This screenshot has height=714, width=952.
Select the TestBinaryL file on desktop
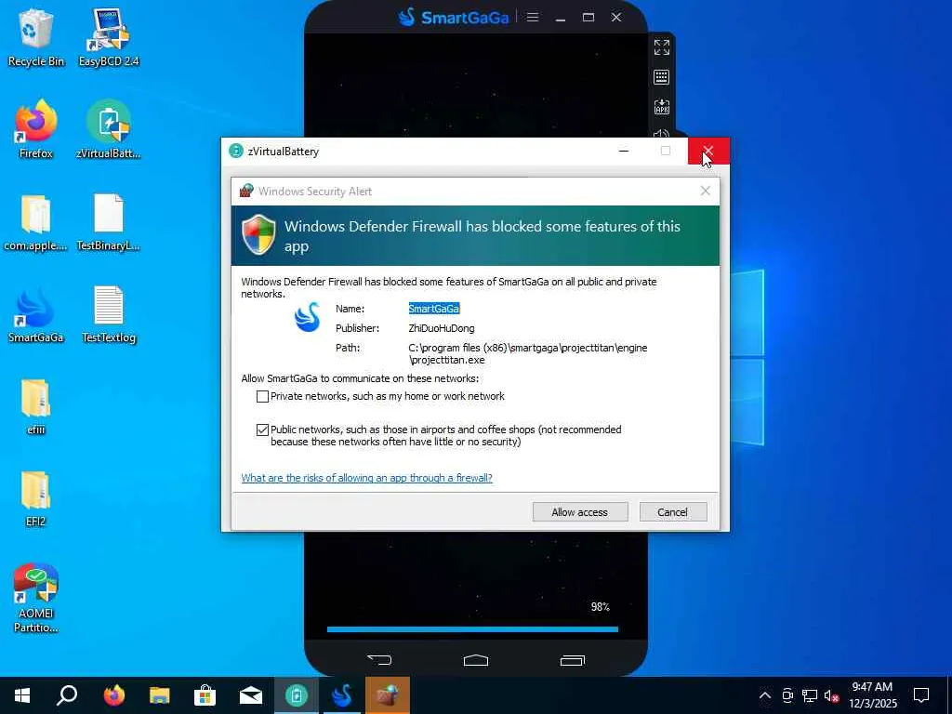click(x=109, y=222)
